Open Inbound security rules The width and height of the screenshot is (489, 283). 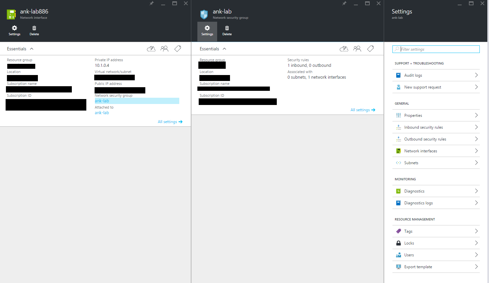tap(436, 127)
